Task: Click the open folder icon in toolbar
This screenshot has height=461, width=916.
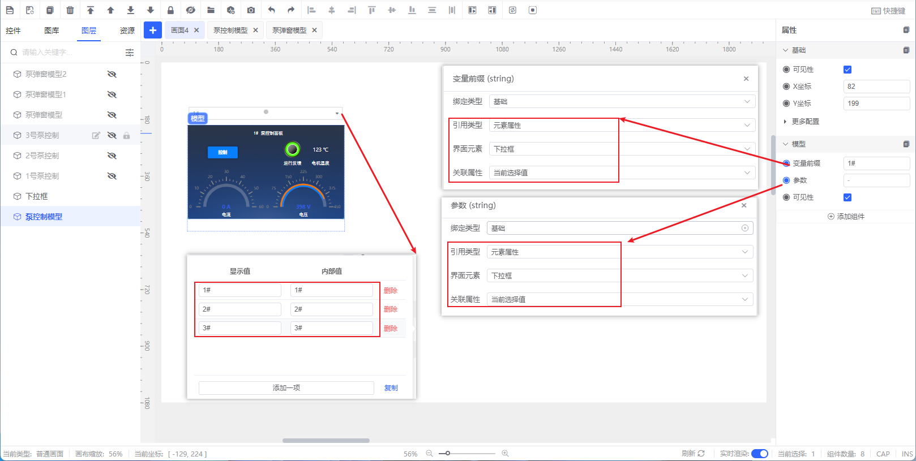Action: [211, 10]
